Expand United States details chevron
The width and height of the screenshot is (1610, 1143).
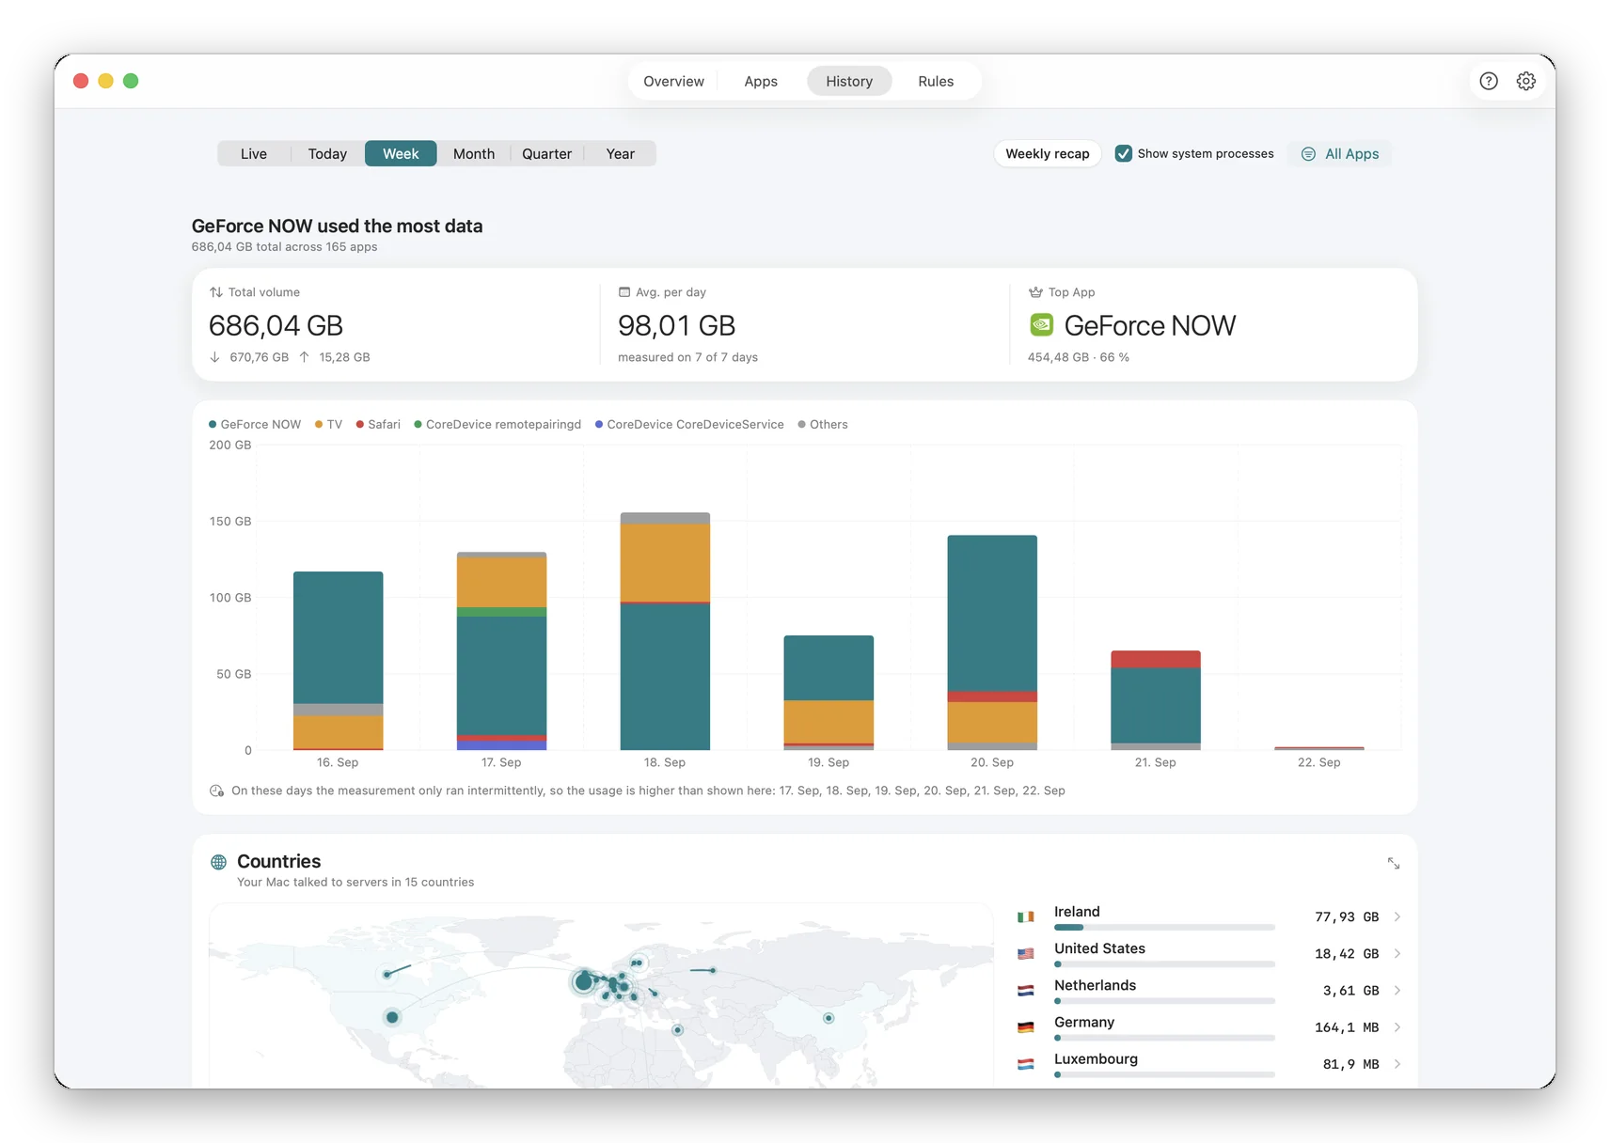click(1397, 953)
